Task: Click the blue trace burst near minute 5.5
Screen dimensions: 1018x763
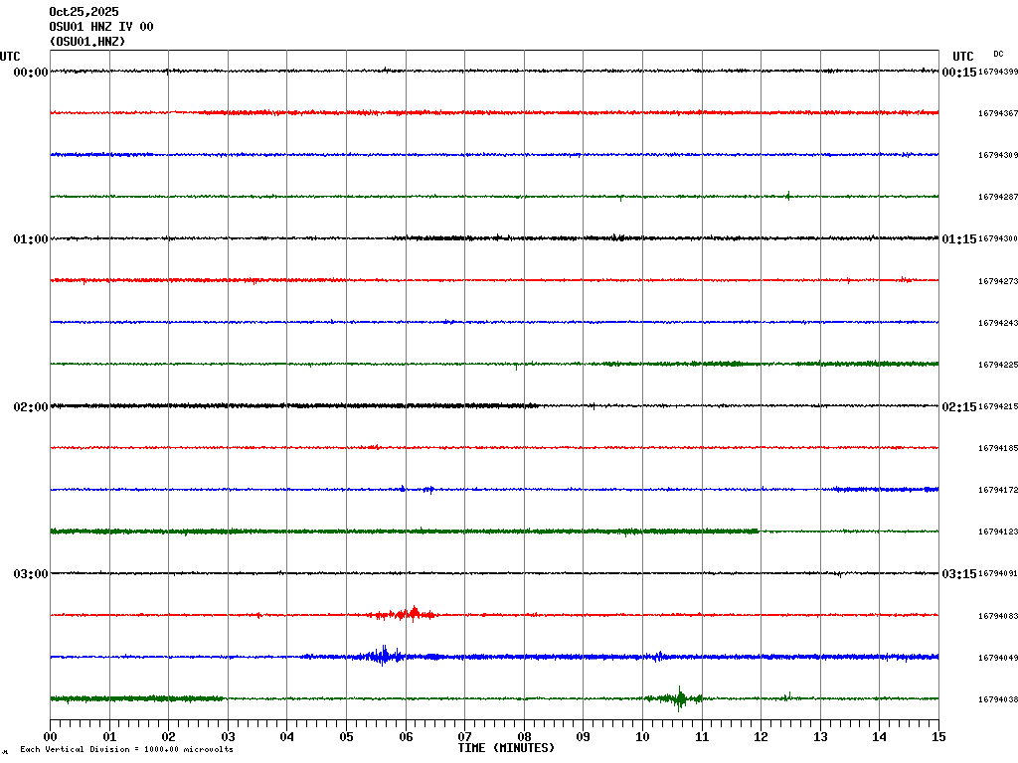Action: [x=381, y=656]
